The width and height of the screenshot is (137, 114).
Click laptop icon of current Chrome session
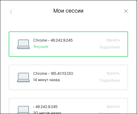[x=23, y=44]
